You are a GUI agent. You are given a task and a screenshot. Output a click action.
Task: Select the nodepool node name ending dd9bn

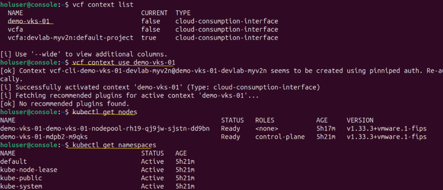coord(105,128)
